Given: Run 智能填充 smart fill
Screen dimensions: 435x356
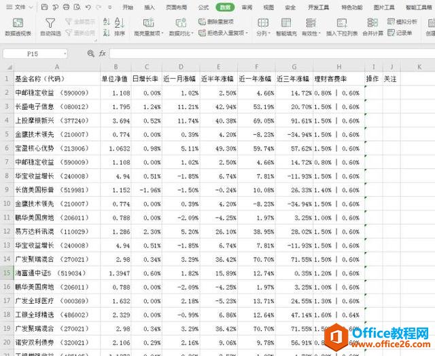Looking at the screenshot, I should tap(286, 27).
